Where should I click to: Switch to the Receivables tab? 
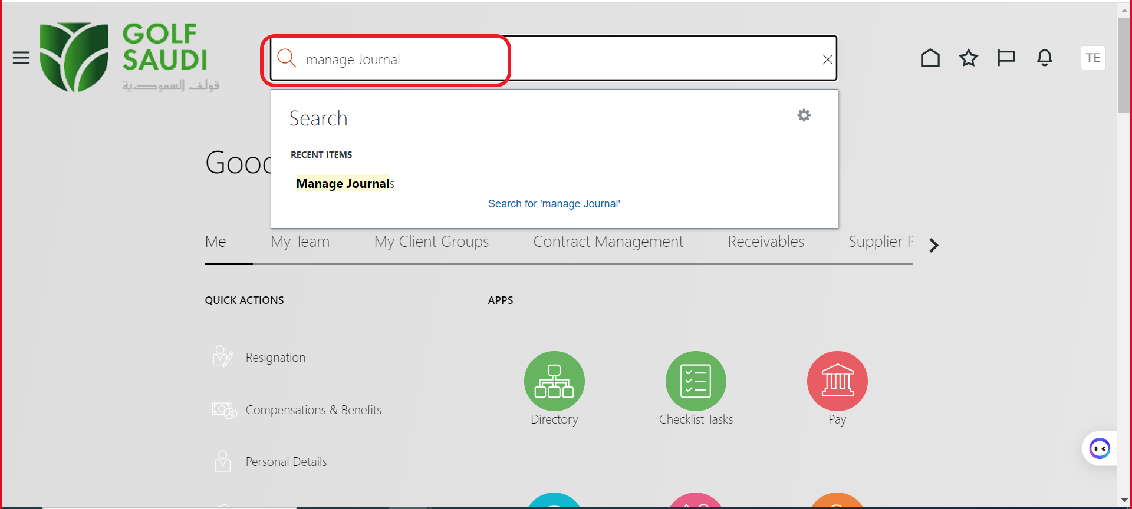tap(765, 242)
